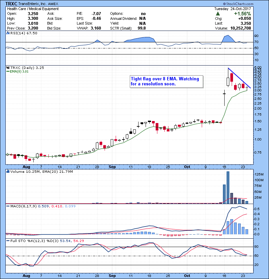Click the VWAP value 3.160
This screenshot has width=269, height=279.
pos(96,28)
